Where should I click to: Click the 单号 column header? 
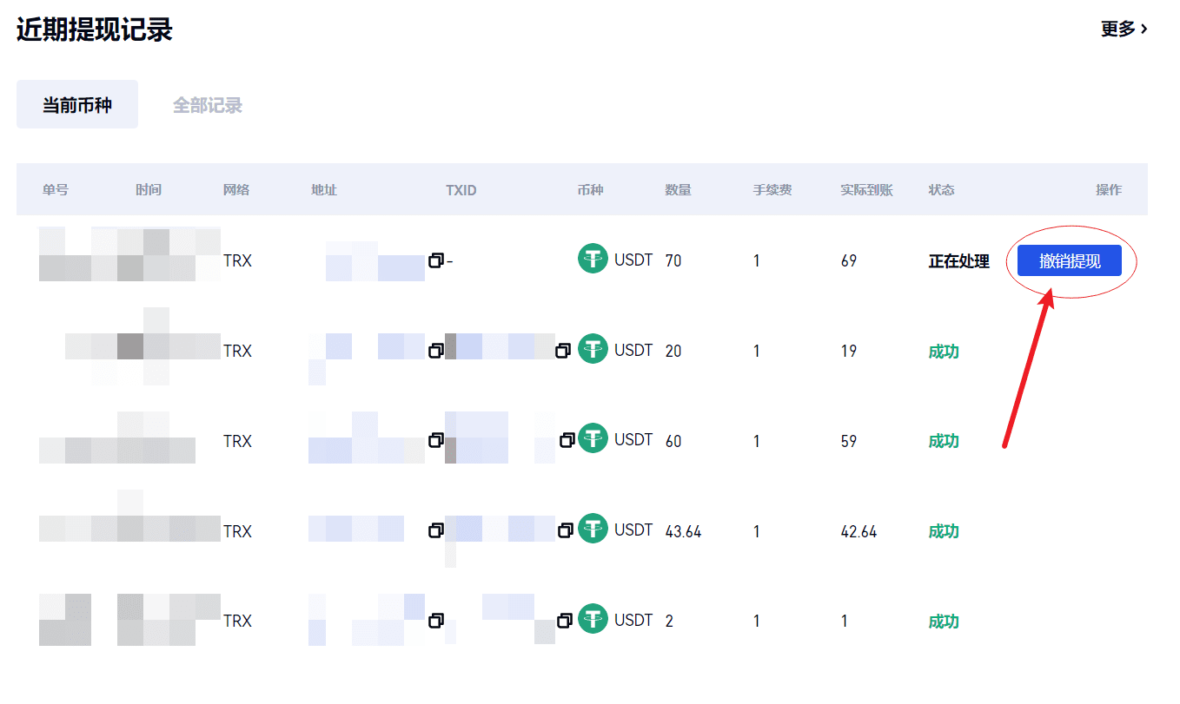56,189
